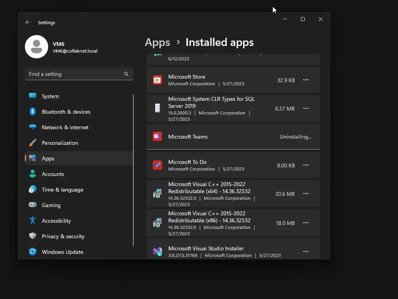Click the Gaming controller icon
Image resolution: width=398 pixels, height=299 pixels.
tap(33, 205)
